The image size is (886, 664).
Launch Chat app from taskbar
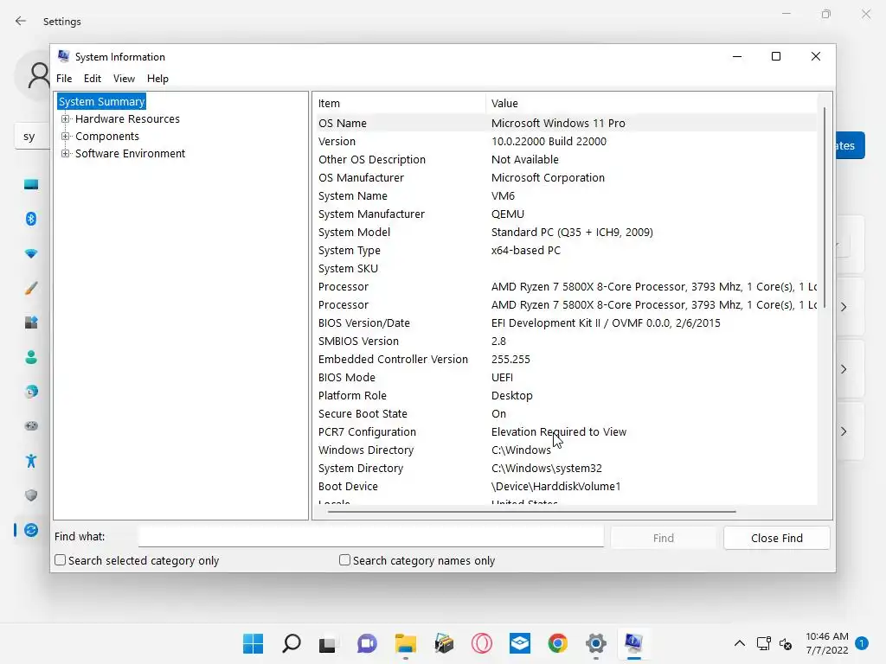(x=367, y=643)
